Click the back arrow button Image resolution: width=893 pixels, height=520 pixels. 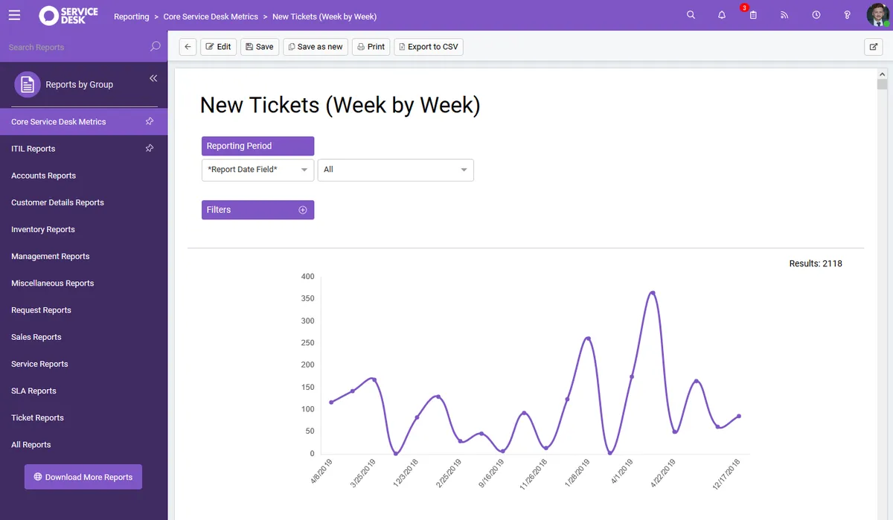point(188,47)
